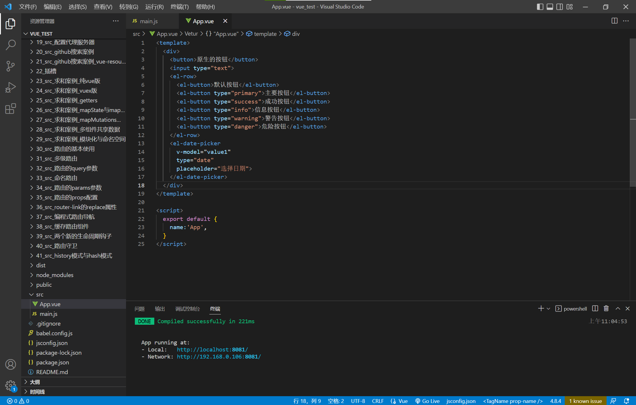Close the terminal panel
Viewport: 636px width, 405px height.
point(628,309)
